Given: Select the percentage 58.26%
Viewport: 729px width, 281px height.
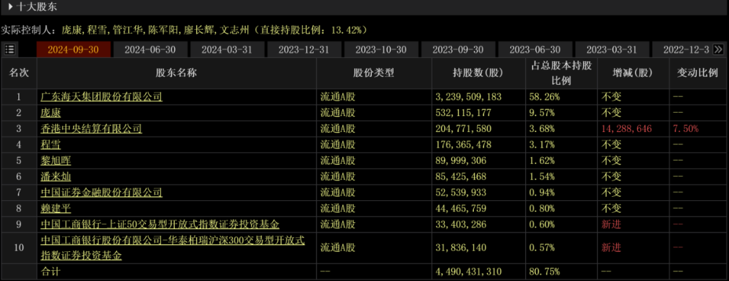Looking at the screenshot, I should point(545,97).
